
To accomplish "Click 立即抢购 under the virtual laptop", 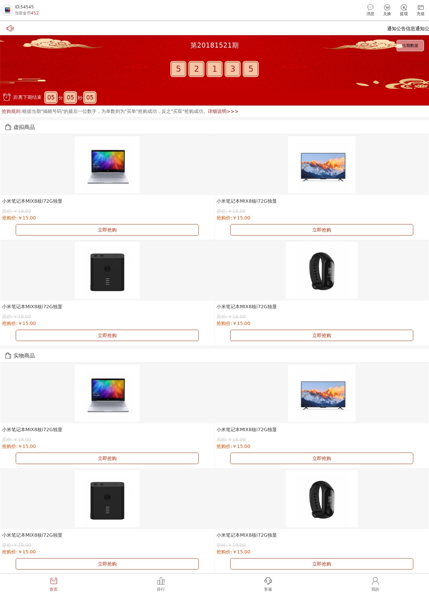I will coord(107,230).
